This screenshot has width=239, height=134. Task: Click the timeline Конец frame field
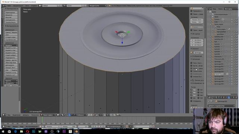click(x=69, y=127)
